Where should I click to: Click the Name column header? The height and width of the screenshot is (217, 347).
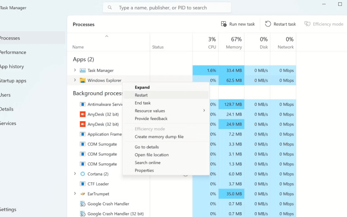(x=108, y=42)
